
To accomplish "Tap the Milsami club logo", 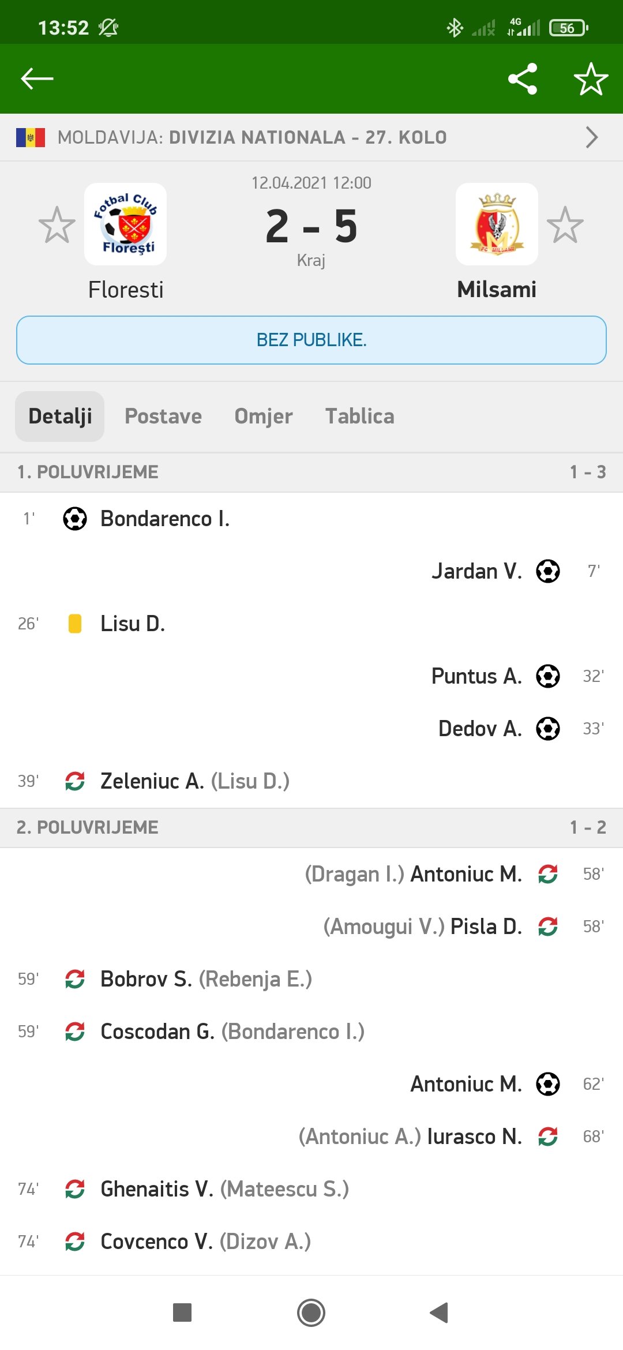I will (x=497, y=224).
